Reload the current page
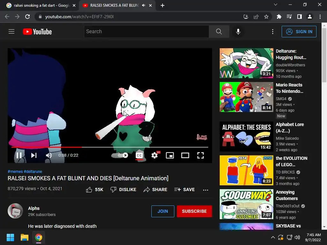 click(x=27, y=17)
